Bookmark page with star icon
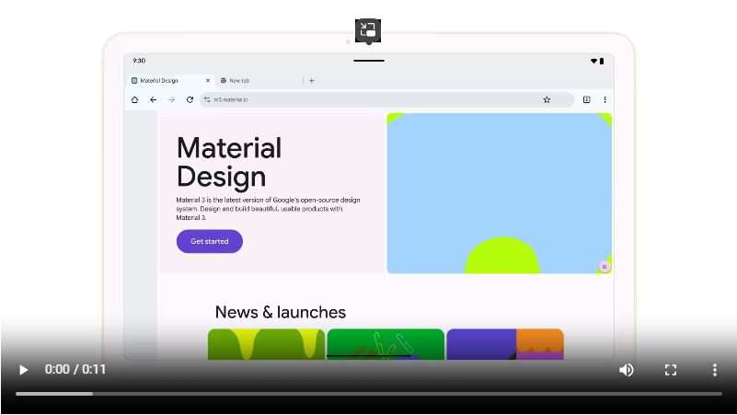The height and width of the screenshot is (415, 737). pyautogui.click(x=547, y=99)
